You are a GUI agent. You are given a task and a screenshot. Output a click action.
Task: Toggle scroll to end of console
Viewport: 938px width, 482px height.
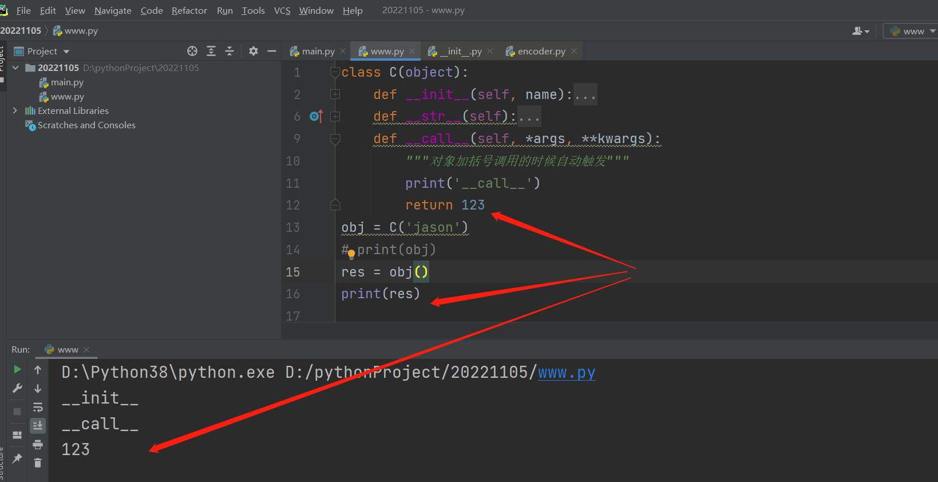(38, 425)
